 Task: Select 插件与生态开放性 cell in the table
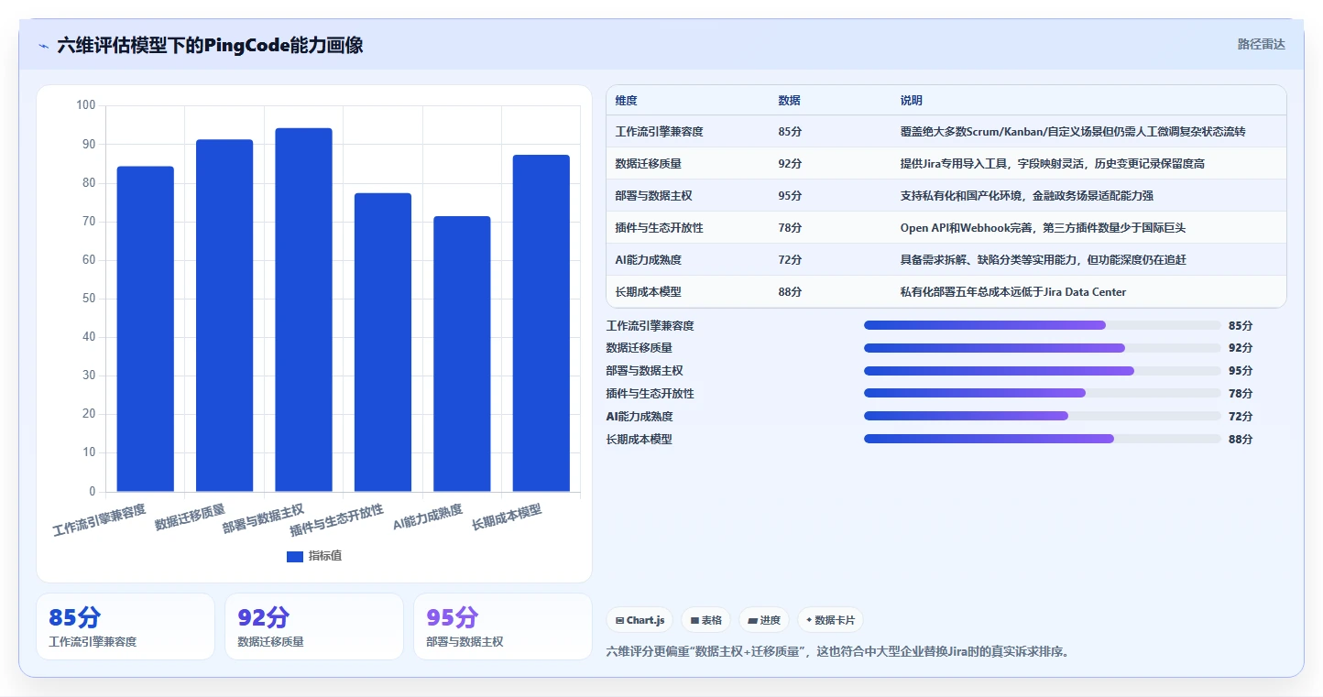click(x=660, y=228)
